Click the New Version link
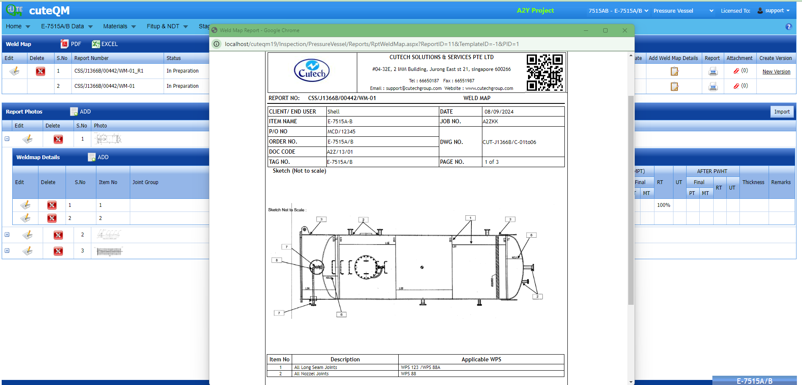Viewport: 802px width, 385px height. pos(776,72)
